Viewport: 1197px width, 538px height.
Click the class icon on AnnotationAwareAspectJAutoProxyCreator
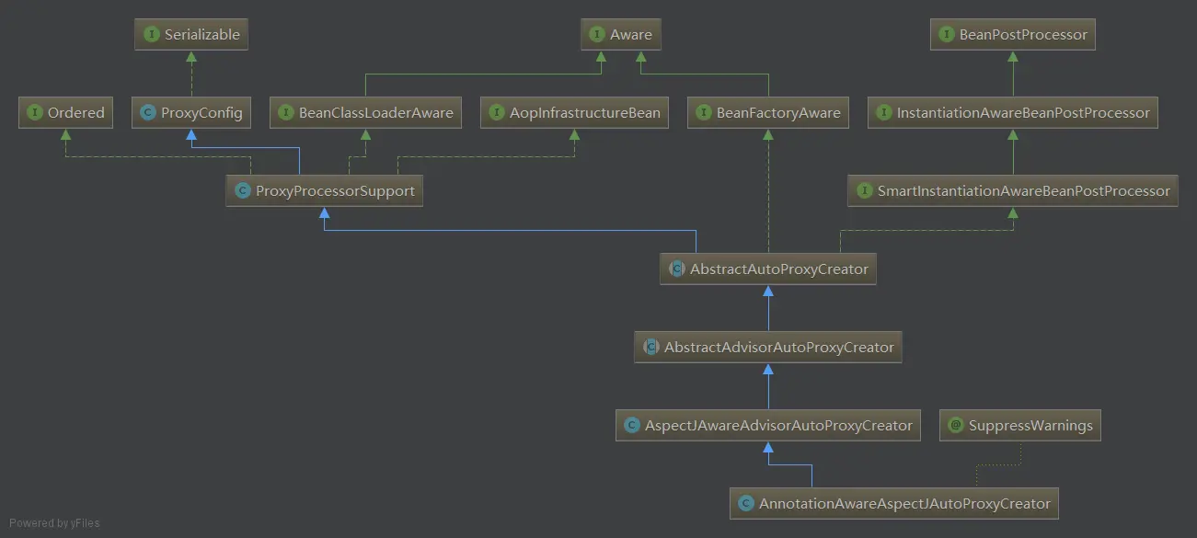[x=746, y=504]
